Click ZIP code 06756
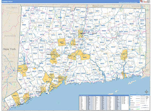The image size is (151, 111). point(40,25)
